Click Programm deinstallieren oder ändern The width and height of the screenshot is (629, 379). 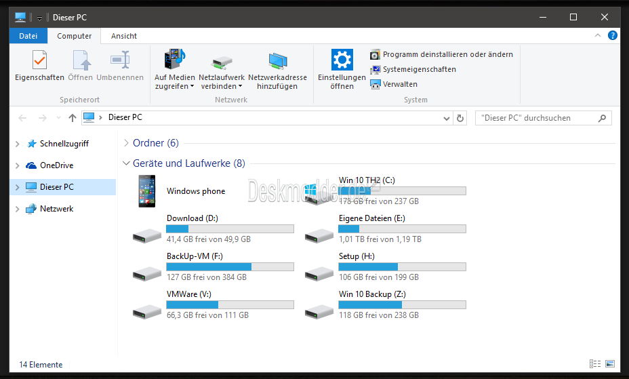441,54
